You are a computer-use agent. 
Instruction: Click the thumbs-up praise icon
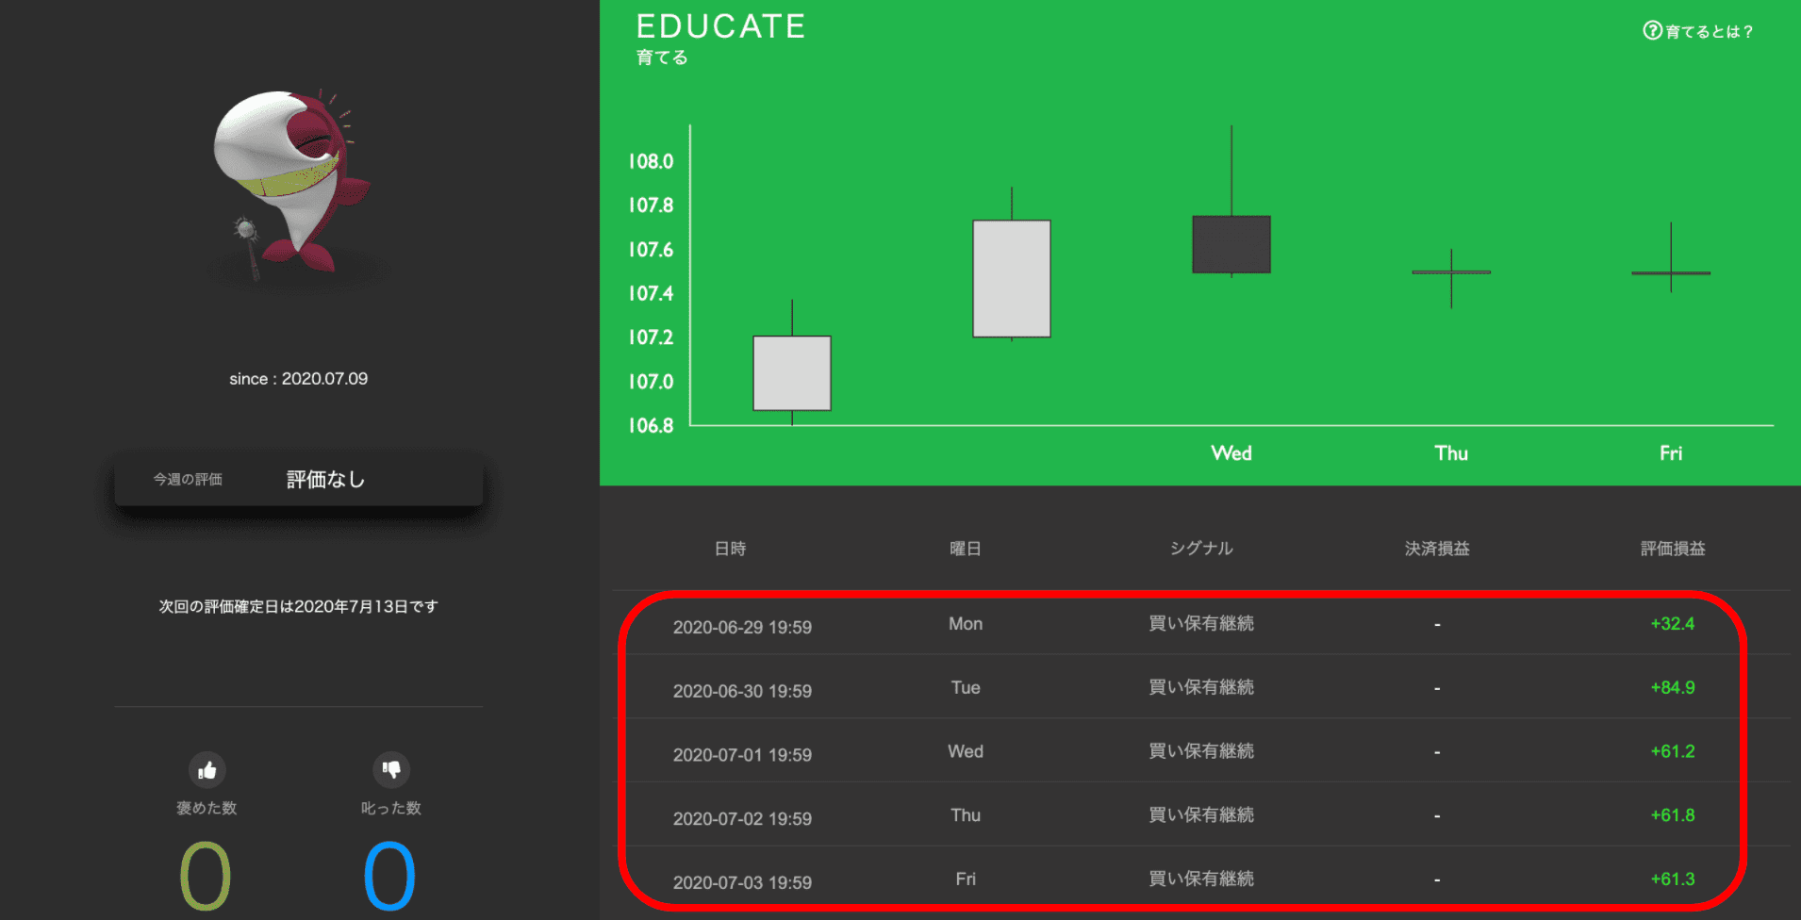(x=207, y=770)
